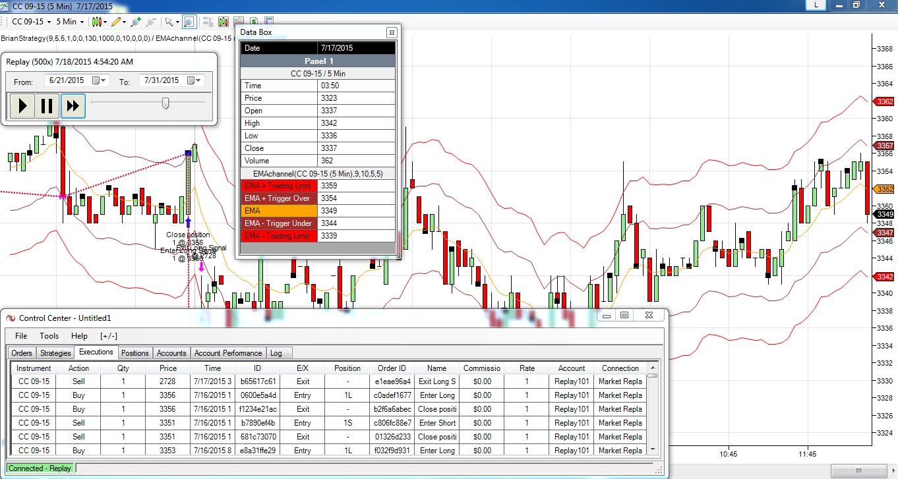898x479 pixels.
Task: Click the greyed zoom out magnifier icon
Action: [x=151, y=22]
